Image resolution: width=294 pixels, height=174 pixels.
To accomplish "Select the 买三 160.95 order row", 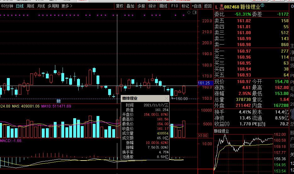I will [x=251, y=63].
